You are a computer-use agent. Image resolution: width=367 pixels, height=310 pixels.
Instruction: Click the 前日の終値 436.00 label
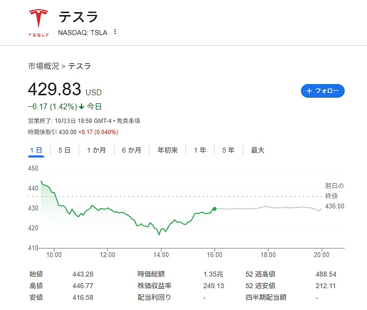click(334, 196)
